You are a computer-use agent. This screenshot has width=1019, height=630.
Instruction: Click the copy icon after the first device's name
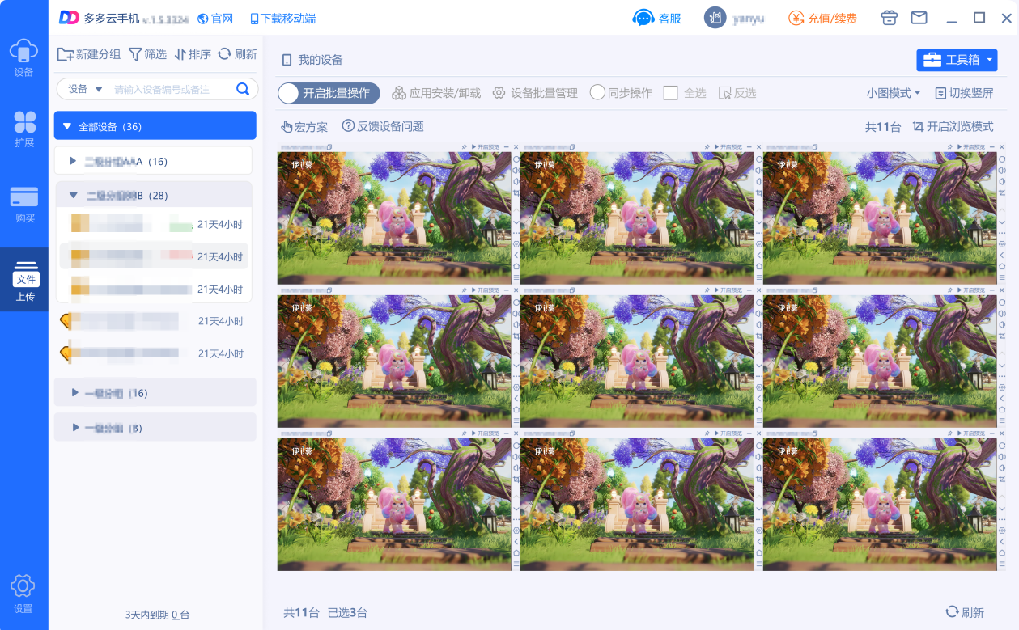click(x=331, y=147)
